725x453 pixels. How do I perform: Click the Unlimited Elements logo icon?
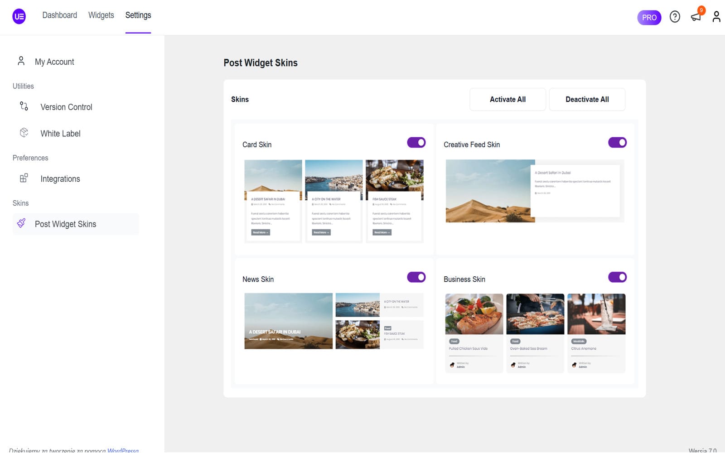pyautogui.click(x=19, y=17)
